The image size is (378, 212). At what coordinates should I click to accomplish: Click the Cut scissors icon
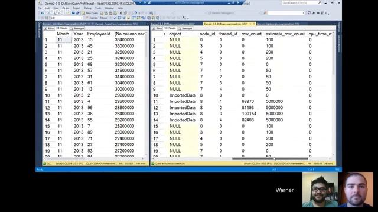(x=120, y=13)
